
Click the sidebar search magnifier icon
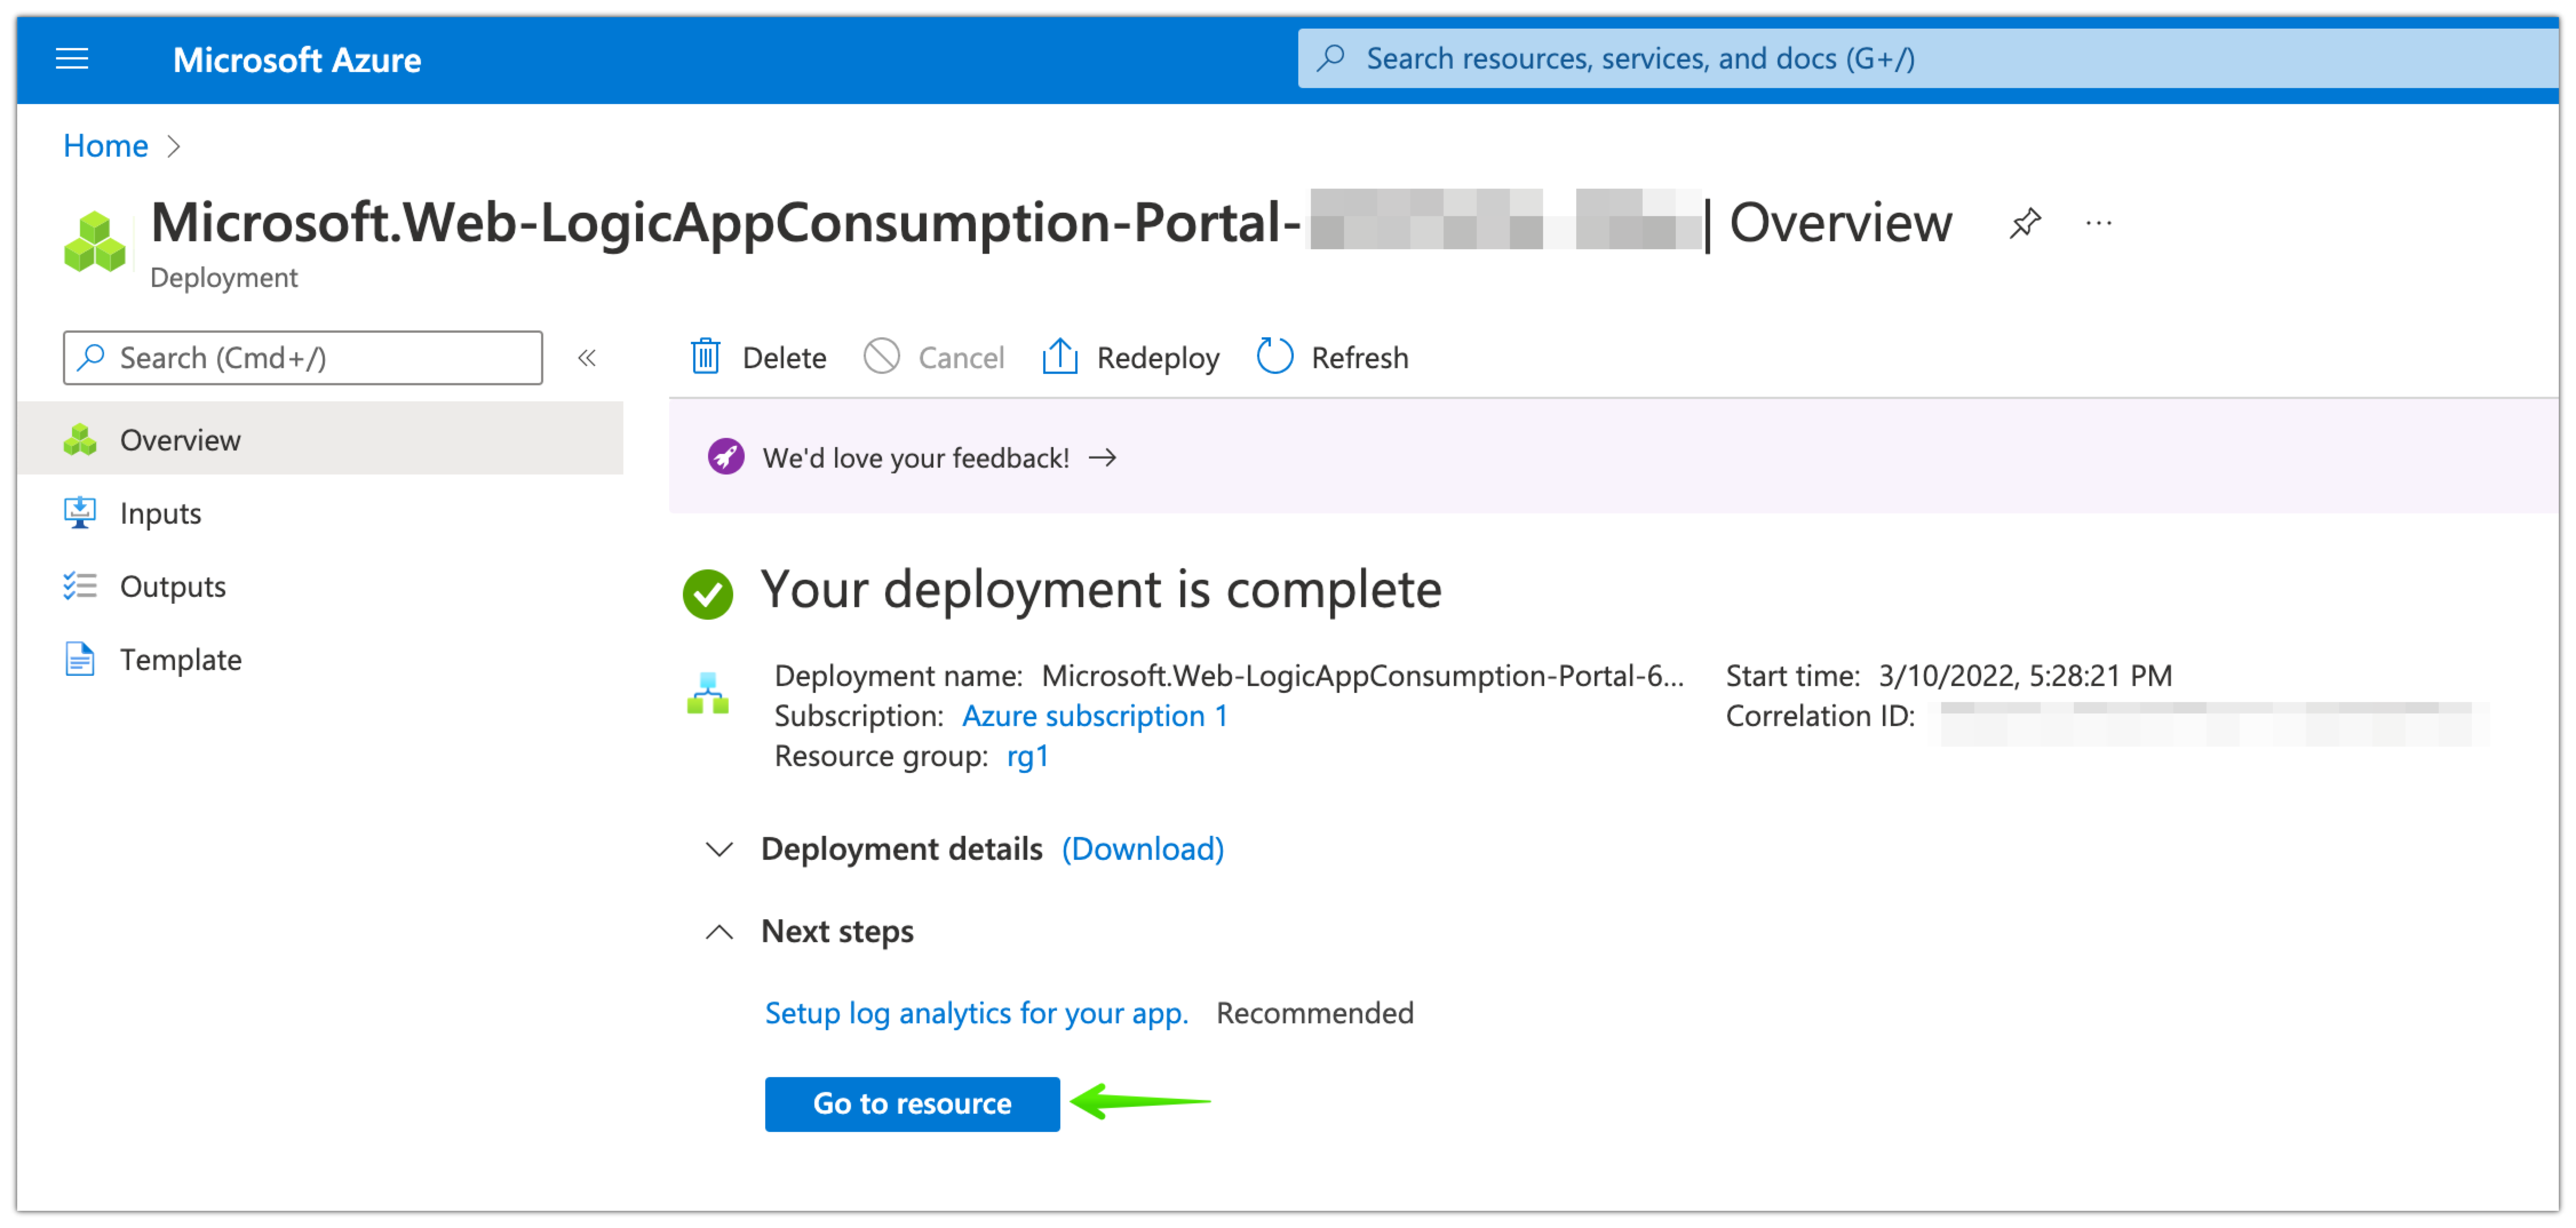(91, 357)
